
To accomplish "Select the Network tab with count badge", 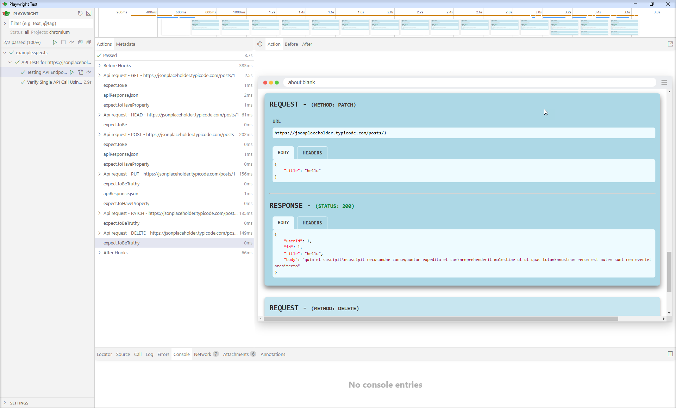I will click(x=205, y=354).
